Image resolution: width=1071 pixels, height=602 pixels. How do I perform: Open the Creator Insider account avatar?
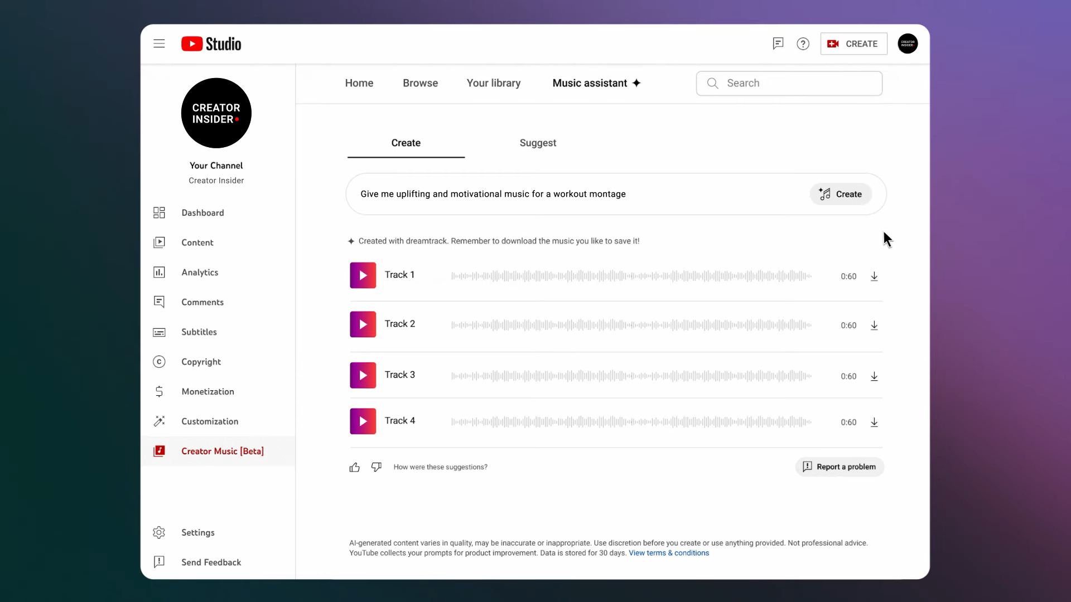908,43
